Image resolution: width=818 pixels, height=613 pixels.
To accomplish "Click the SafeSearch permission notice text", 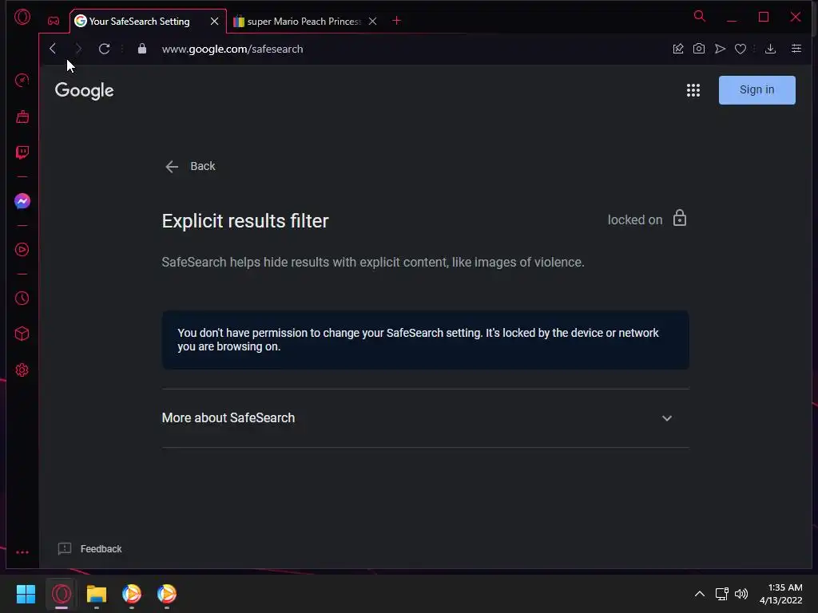I will 418,340.
